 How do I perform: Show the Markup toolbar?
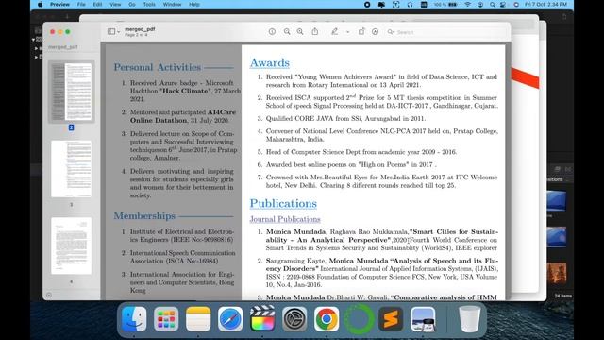tap(376, 31)
